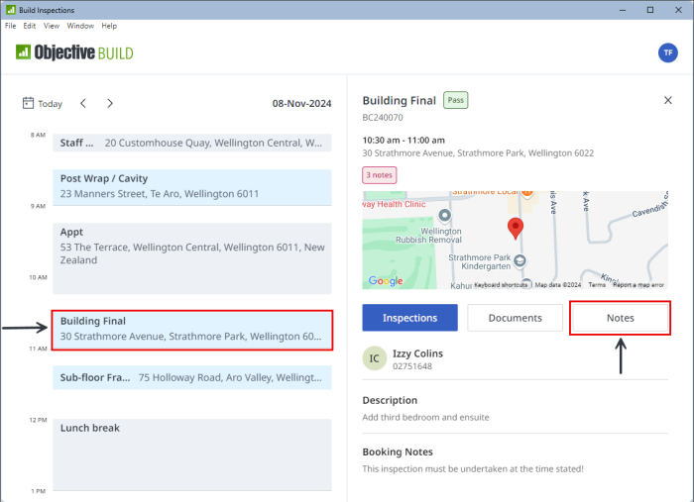
Task: Click the Objective Build logo
Action: [x=74, y=52]
